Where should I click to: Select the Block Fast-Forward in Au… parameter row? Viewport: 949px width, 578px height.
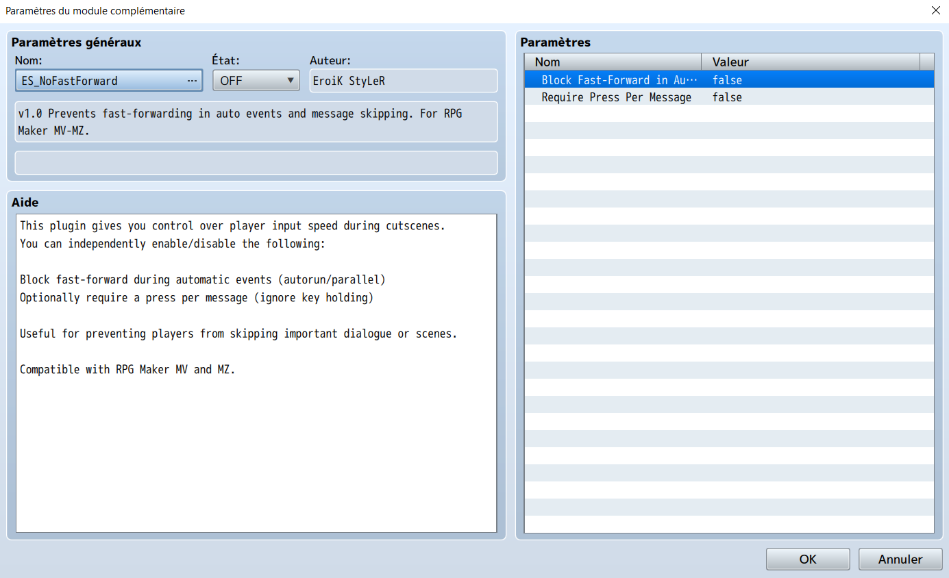tap(729, 80)
